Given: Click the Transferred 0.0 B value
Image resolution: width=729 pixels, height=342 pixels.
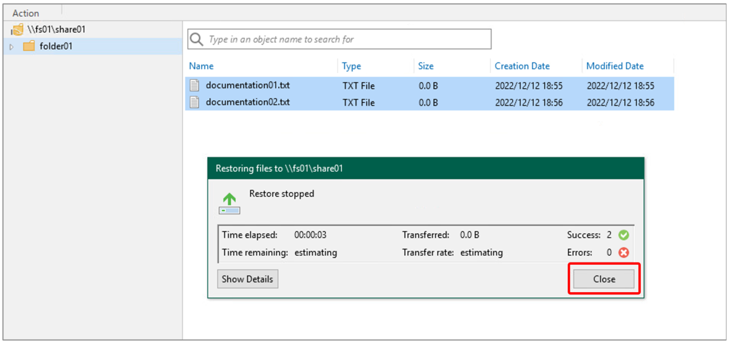Looking at the screenshot, I should [470, 235].
